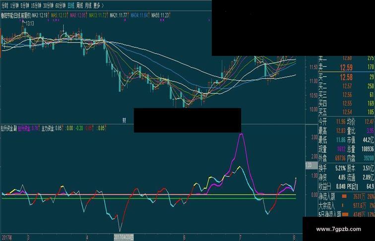Select the MA34: 11.64 indicator label

pos(139,15)
